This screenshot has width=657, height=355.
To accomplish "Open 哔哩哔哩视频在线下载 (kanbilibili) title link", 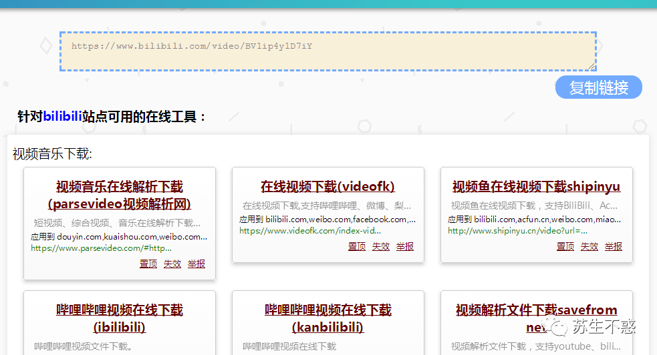I will [x=327, y=318].
